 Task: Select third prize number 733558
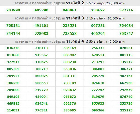tap(70, 34)
